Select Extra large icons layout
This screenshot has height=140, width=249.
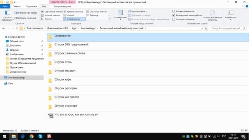tap(52, 12)
